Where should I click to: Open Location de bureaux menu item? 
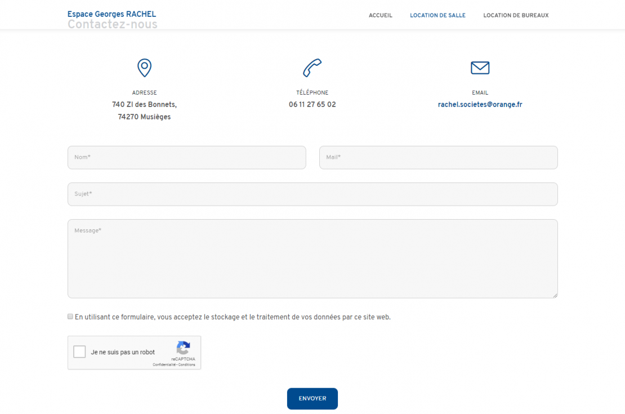516,15
